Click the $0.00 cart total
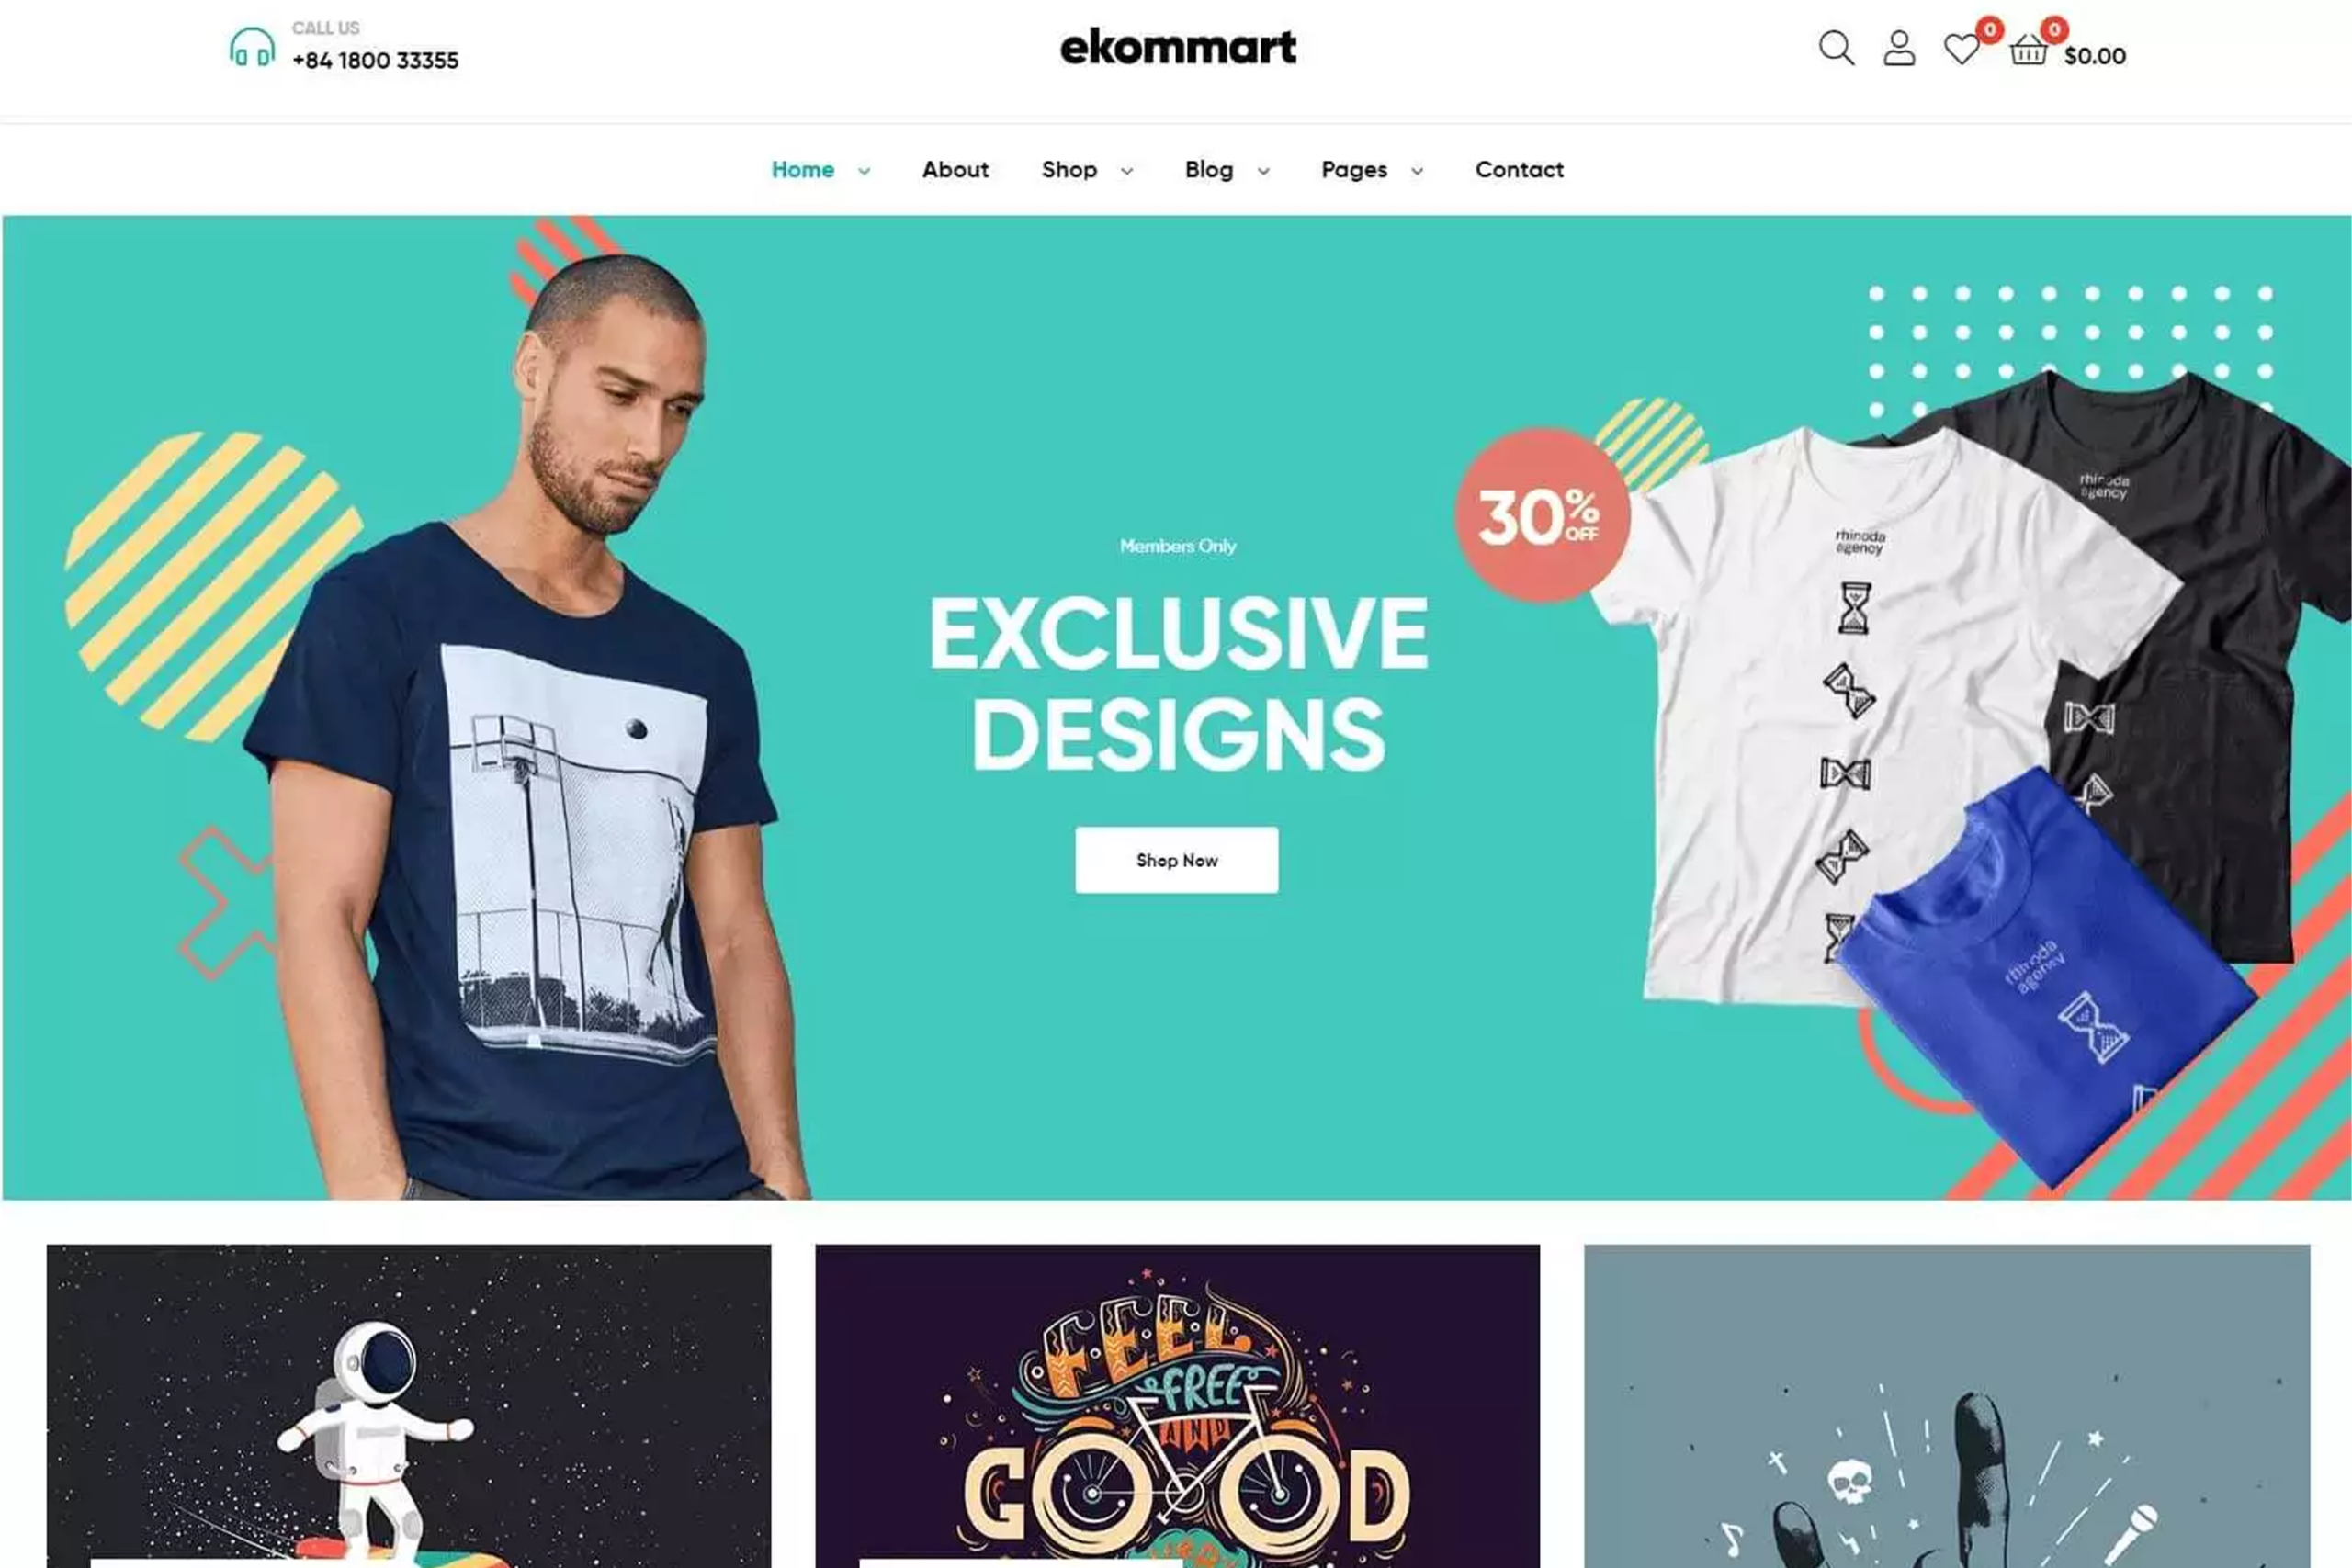 2095,56
